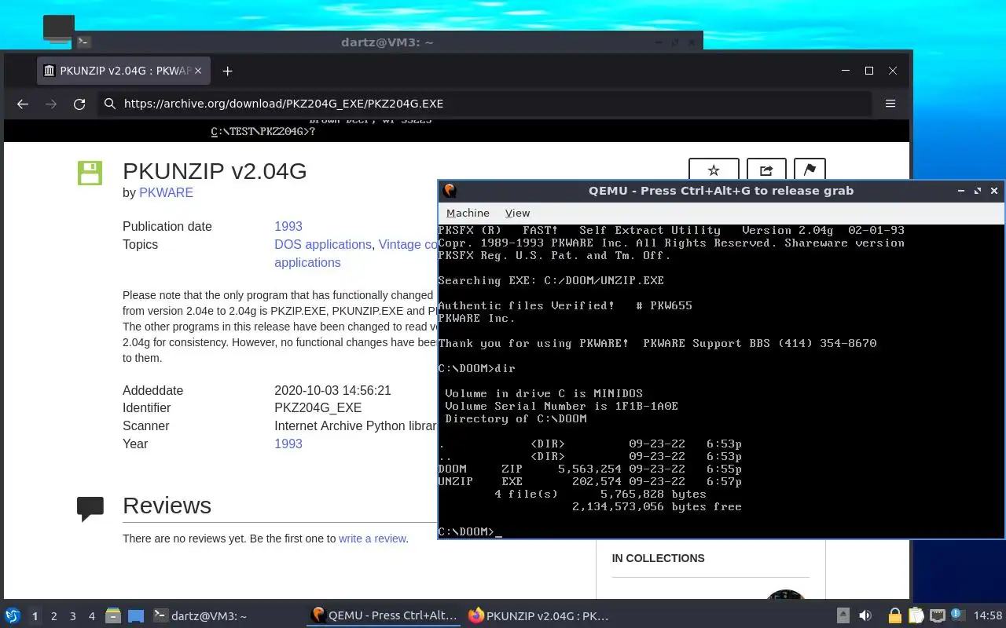Click the lock tray icon
Screen dimensions: 1006x628
894,616
